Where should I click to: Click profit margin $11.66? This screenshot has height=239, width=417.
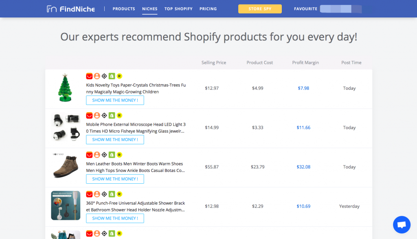coord(303,128)
